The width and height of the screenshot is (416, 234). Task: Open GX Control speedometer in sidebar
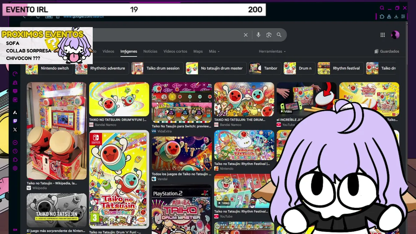pyautogui.click(x=15, y=74)
